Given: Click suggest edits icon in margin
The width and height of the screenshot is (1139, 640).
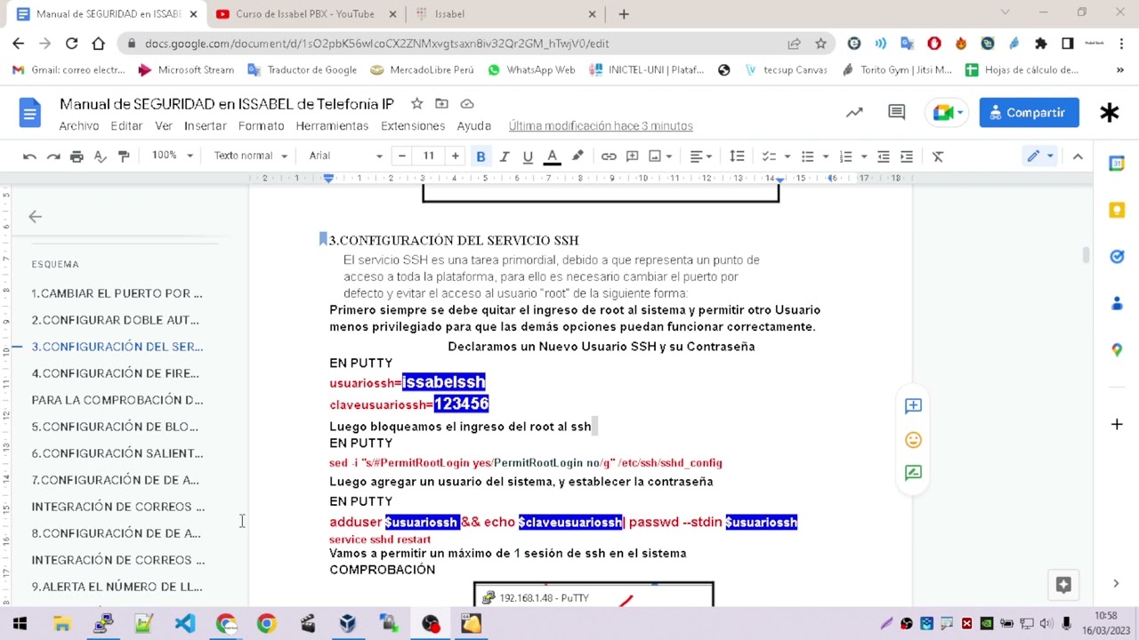Looking at the screenshot, I should point(913,473).
